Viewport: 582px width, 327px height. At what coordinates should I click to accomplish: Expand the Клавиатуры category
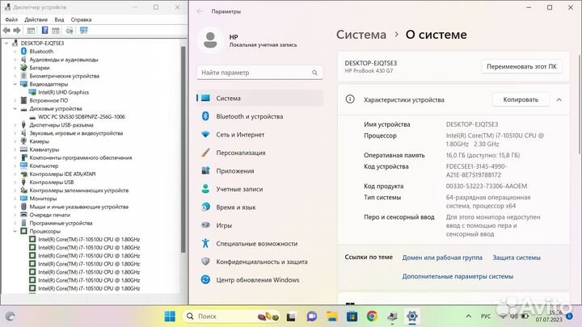click(15, 149)
